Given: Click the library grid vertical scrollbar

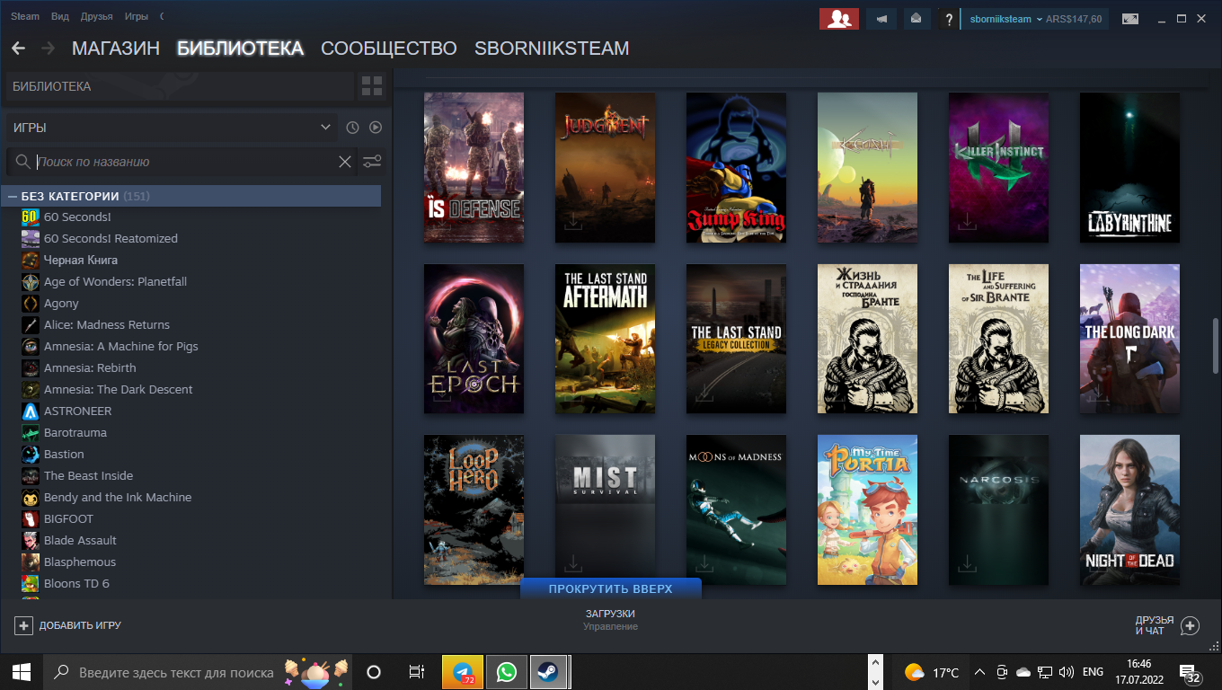Looking at the screenshot, I should click(1216, 346).
